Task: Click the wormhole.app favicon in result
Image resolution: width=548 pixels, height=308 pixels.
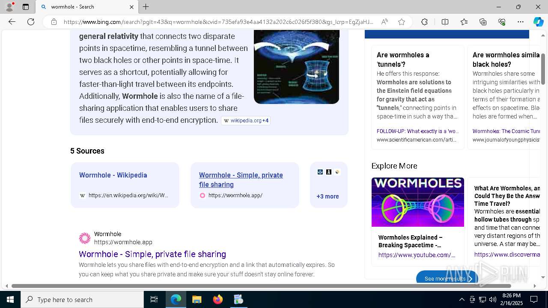Action: click(x=85, y=238)
